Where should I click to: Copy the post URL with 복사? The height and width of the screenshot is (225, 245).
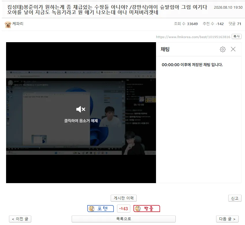coord(236,36)
